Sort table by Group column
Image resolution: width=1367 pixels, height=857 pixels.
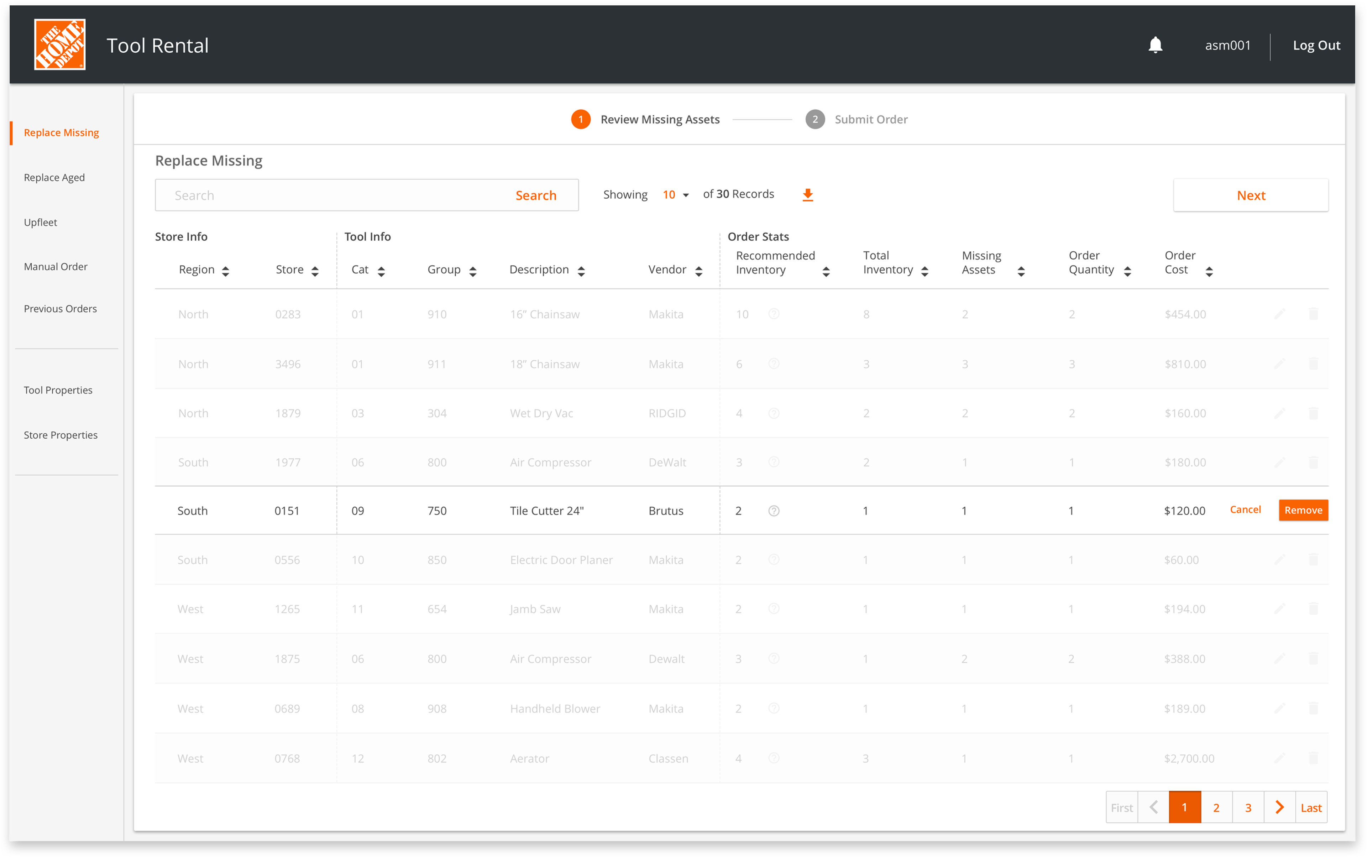473,271
